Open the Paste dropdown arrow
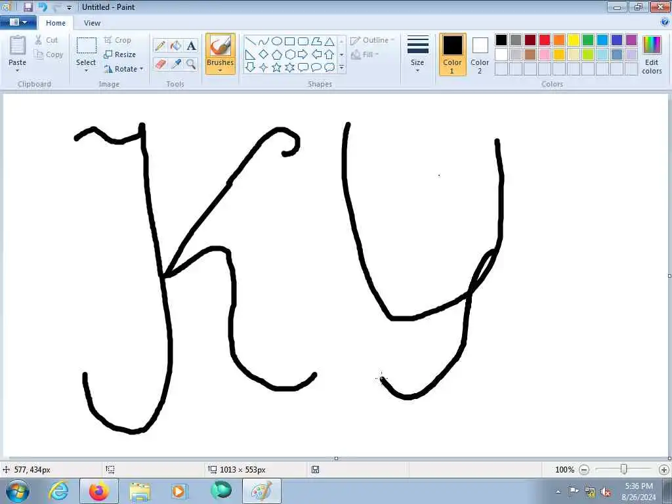This screenshot has width=672, height=504. tap(18, 71)
